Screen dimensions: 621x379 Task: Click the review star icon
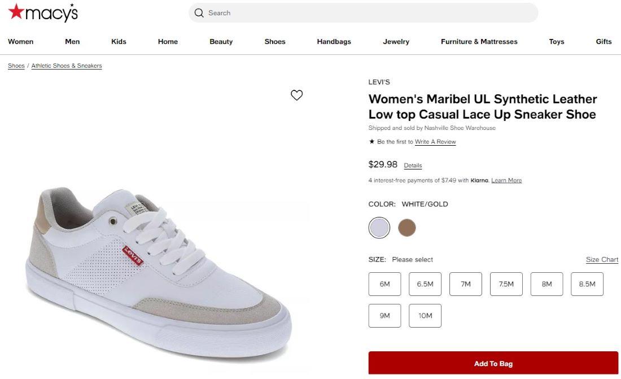click(x=371, y=142)
